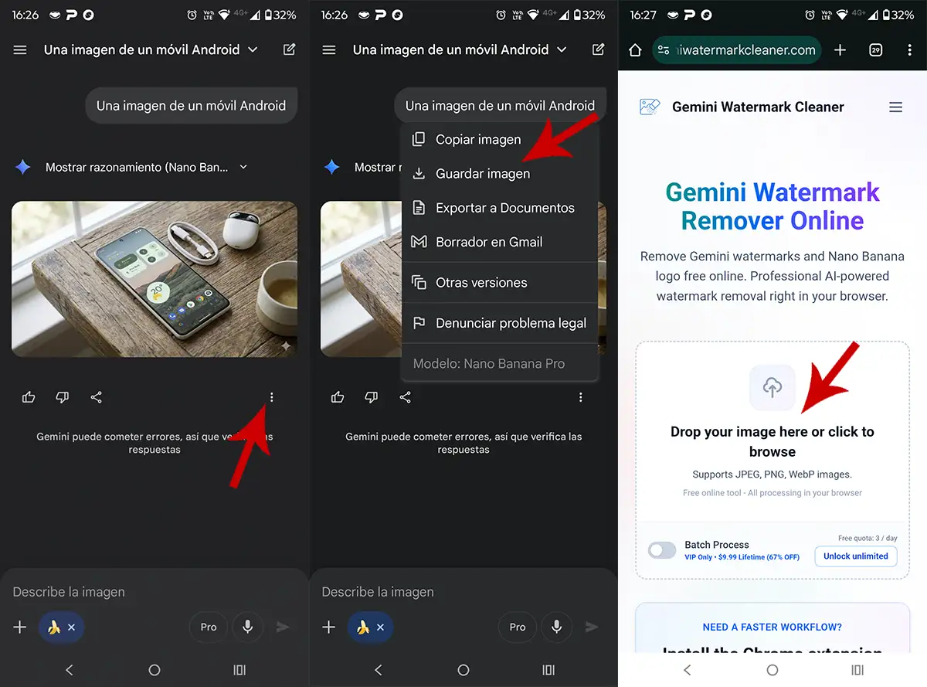927x687 pixels.
Task: Open the Gemini Watermark Cleaner hamburger menu
Action: coord(895,107)
